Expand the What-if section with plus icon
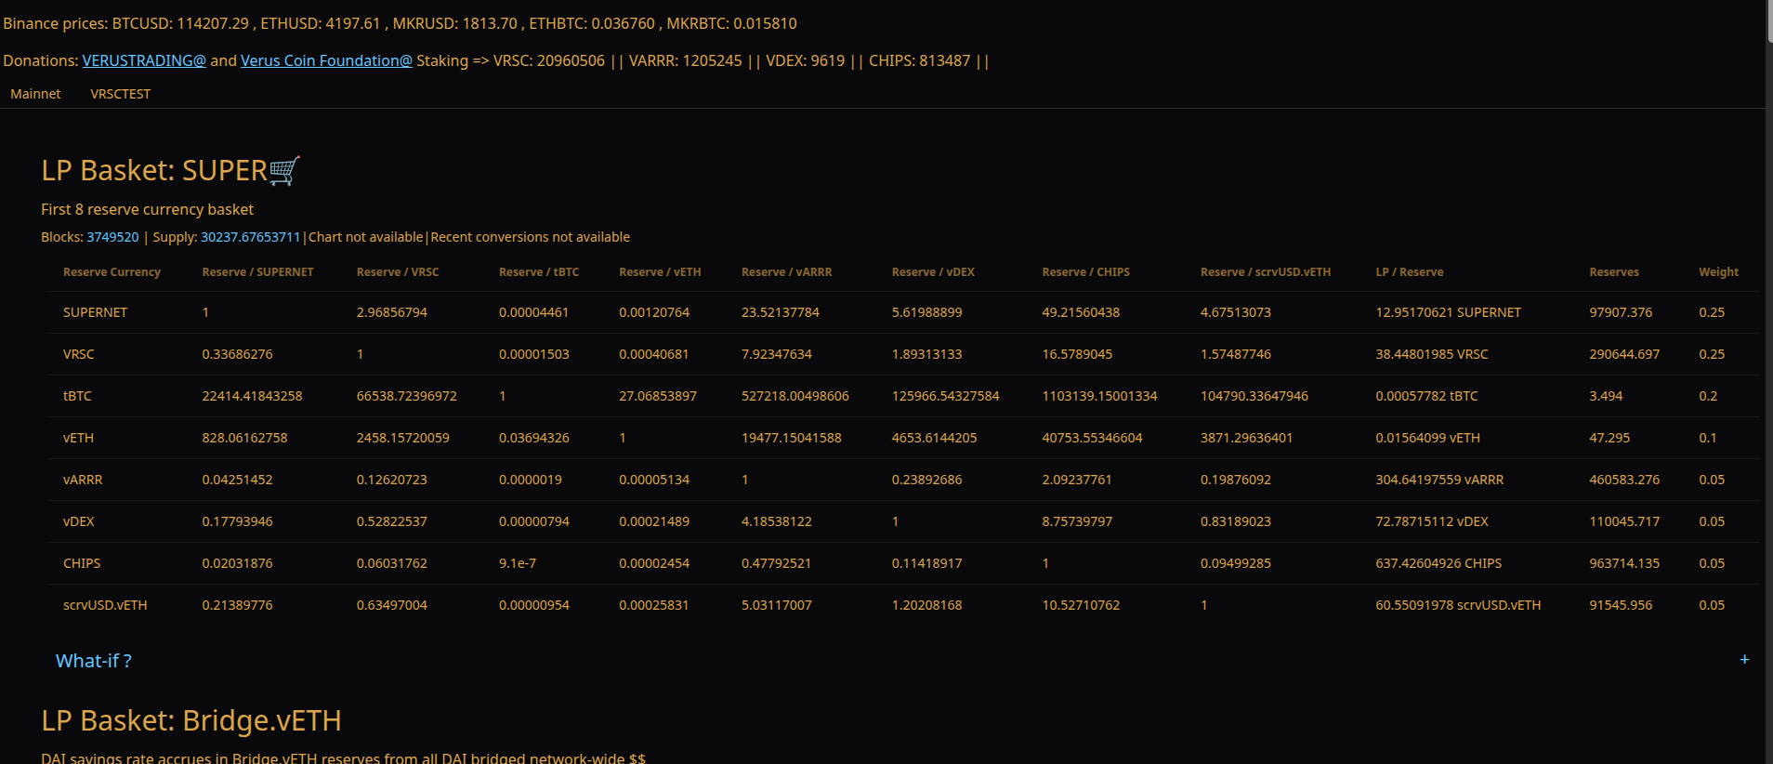Screen dimensions: 1773x764 click(x=1744, y=660)
